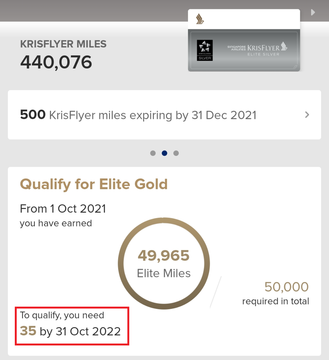This screenshot has width=329, height=360.
Task: Open the expiring miles chevron arrow
Action: (307, 115)
